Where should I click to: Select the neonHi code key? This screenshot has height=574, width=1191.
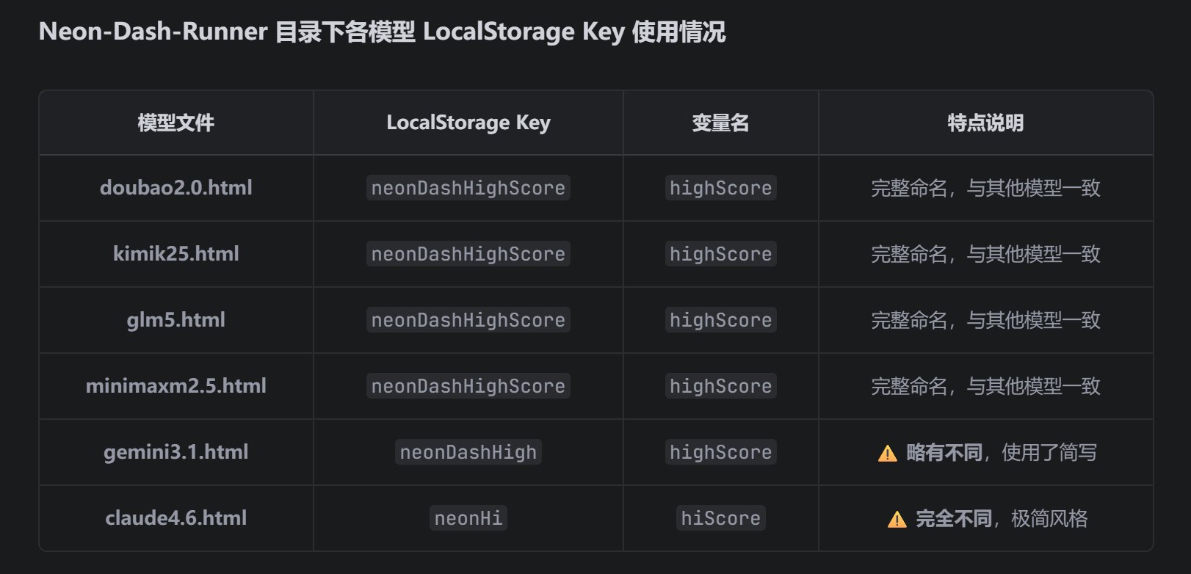[x=468, y=518]
